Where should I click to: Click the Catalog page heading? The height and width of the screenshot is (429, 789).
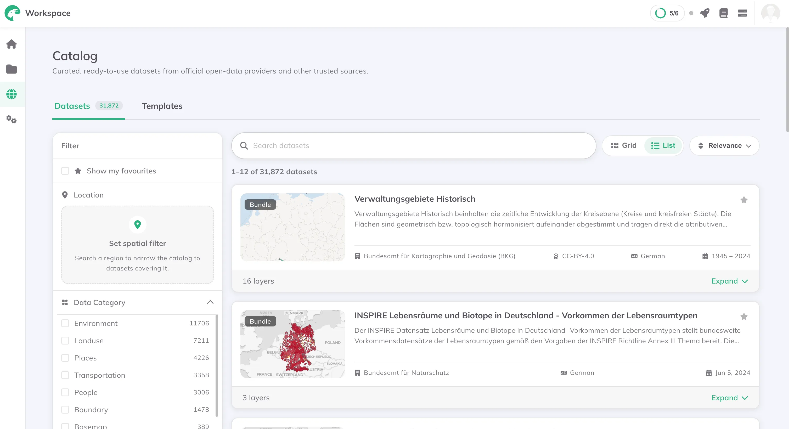pyautogui.click(x=75, y=56)
